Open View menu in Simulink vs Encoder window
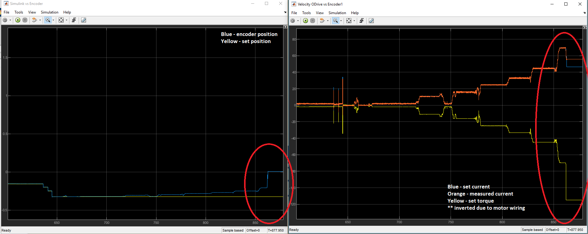This screenshot has width=588, height=234. (32, 12)
